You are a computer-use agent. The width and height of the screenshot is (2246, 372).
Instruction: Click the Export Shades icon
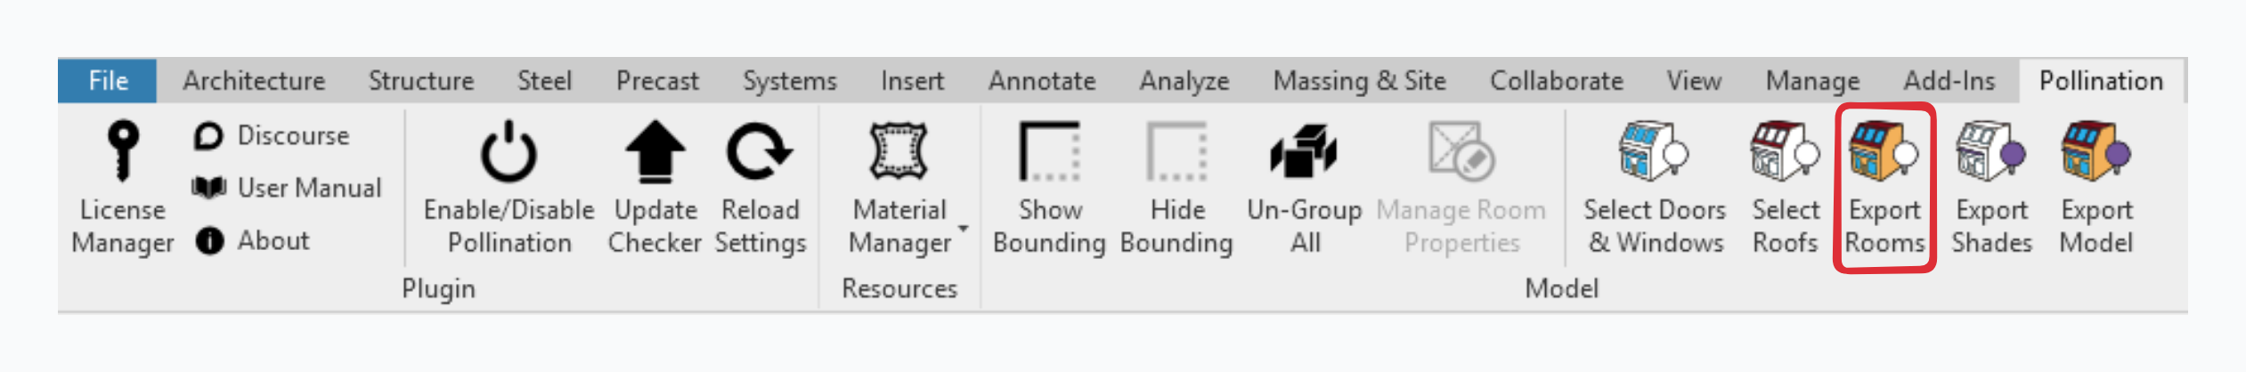[1990, 151]
